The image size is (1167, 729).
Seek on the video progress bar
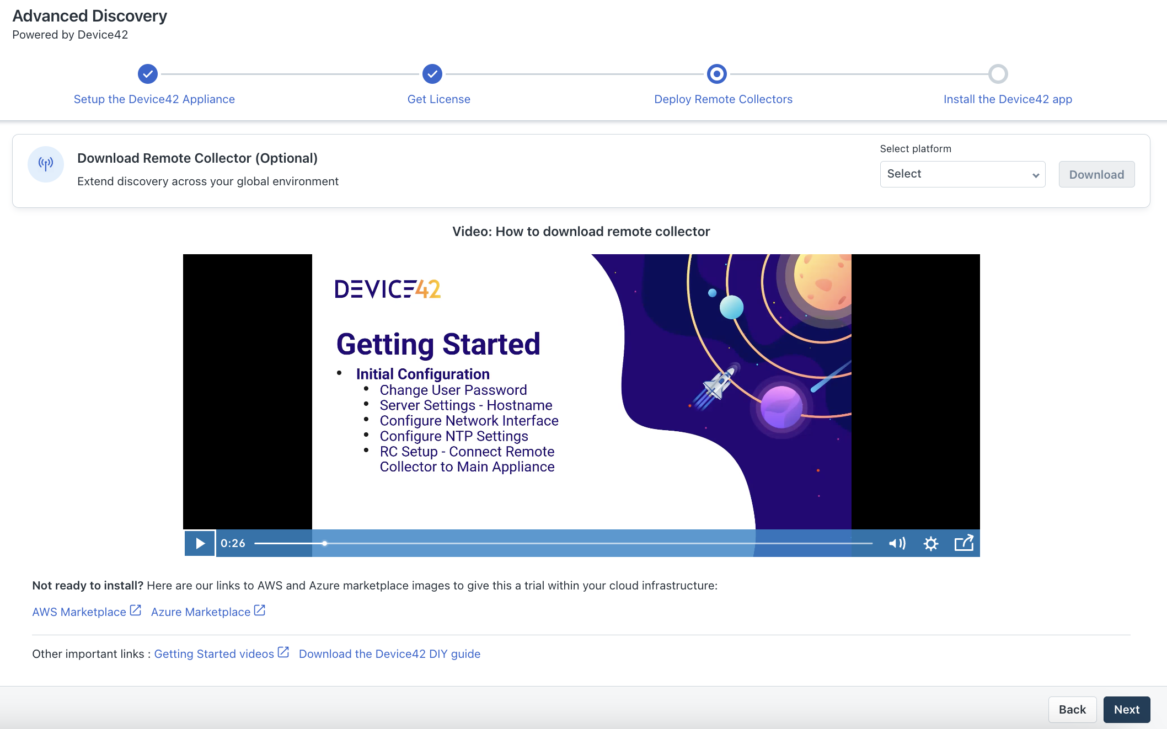coord(563,544)
